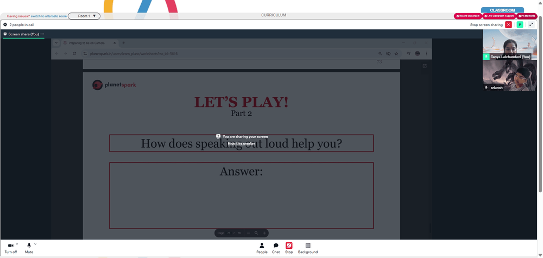This screenshot has width=543, height=258.
Task: Click the "LET'S PLAY!" heading
Action: point(241,102)
